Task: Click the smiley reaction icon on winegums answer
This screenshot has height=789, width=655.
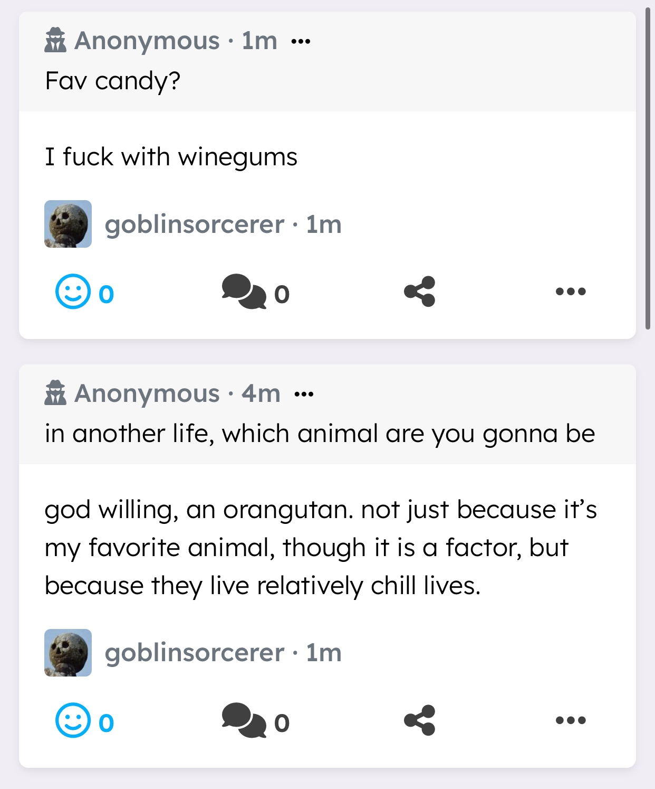Action: (x=73, y=292)
